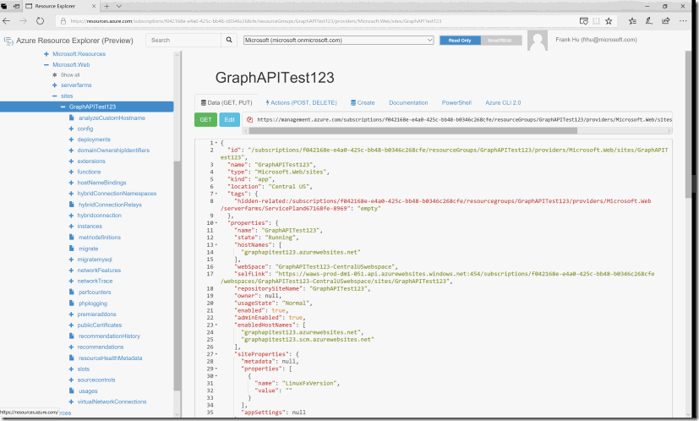Expand the Microsoft.Resources provider
Image resolution: width=699 pixels, height=421 pixels.
click(46, 54)
